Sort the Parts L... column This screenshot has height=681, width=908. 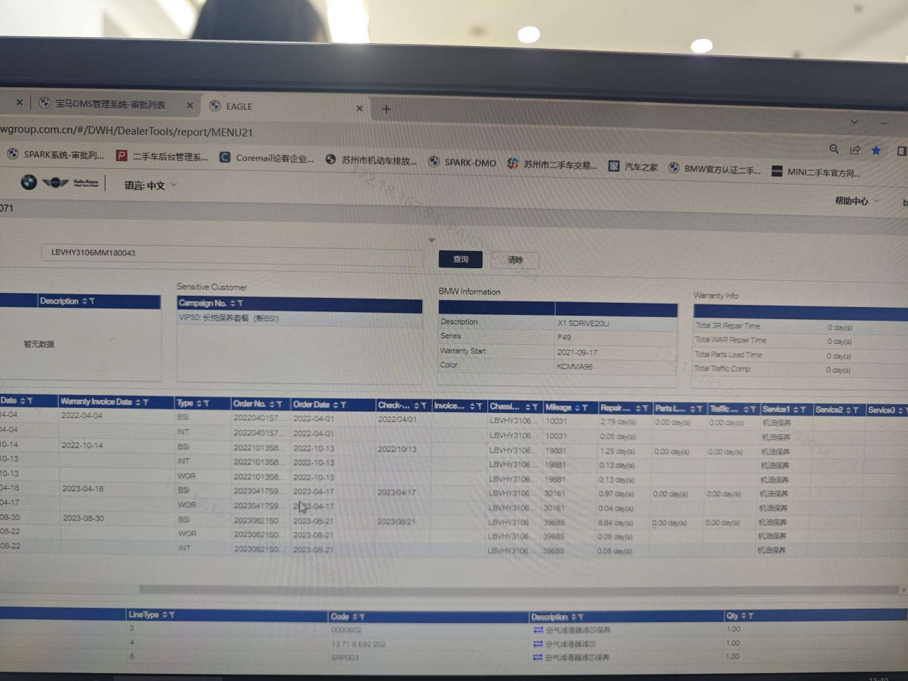692,409
